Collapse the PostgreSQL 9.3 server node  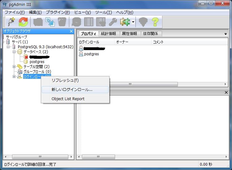[x=8, y=47]
